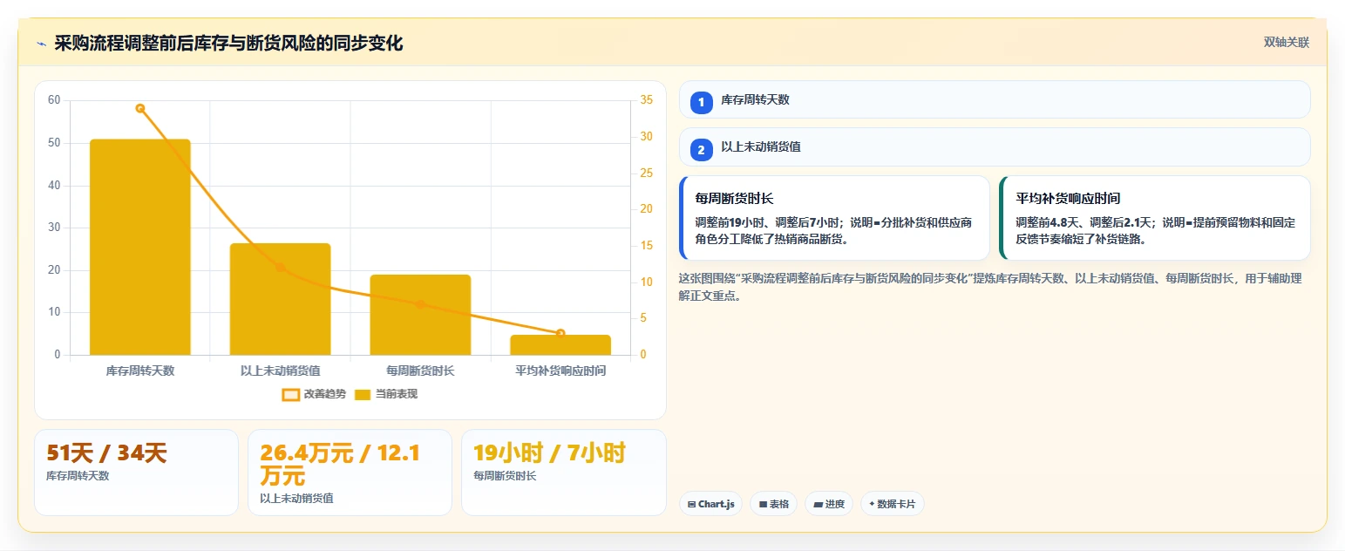This screenshot has height=551, width=1345.
Task: Click the trend line point above 库存周转天数
Action: pyautogui.click(x=140, y=108)
